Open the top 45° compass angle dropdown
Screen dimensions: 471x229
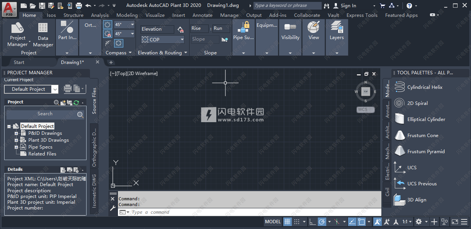(132, 25)
